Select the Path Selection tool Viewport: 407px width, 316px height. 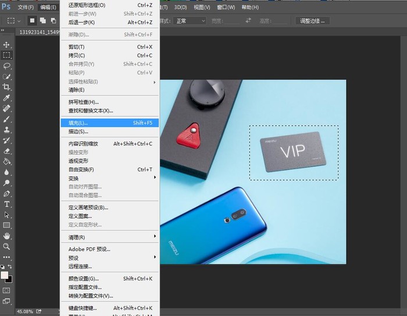6,215
